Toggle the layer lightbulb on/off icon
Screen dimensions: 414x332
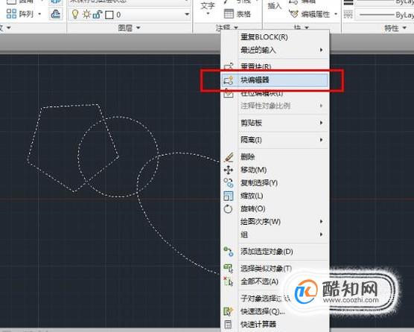click(75, 14)
